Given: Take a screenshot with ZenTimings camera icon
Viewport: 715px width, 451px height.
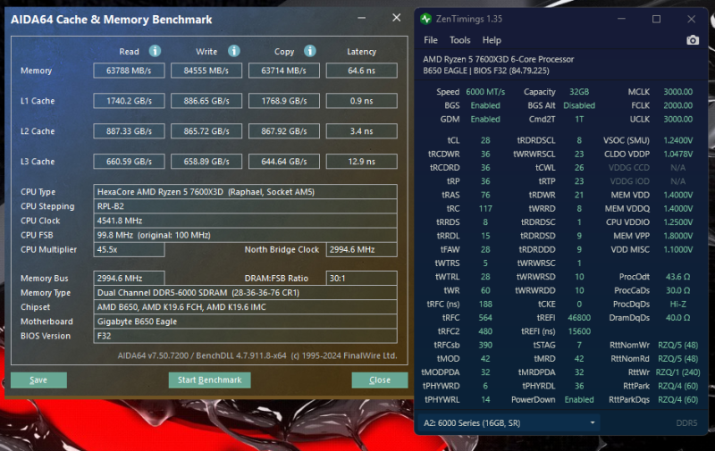Looking at the screenshot, I should pos(692,40).
